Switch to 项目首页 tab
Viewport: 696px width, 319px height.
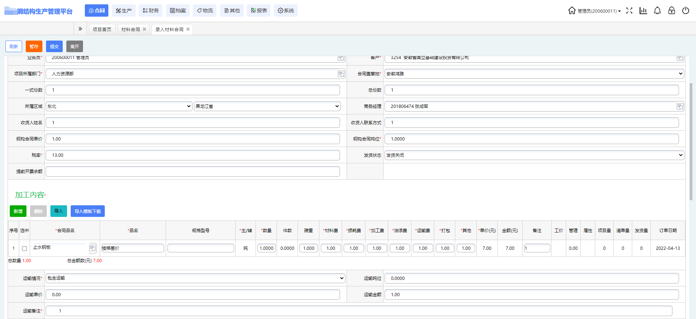pos(102,29)
